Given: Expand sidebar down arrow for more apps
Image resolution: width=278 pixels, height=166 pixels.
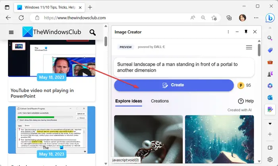Looking at the screenshot, I should pyautogui.click(x=270, y=123).
